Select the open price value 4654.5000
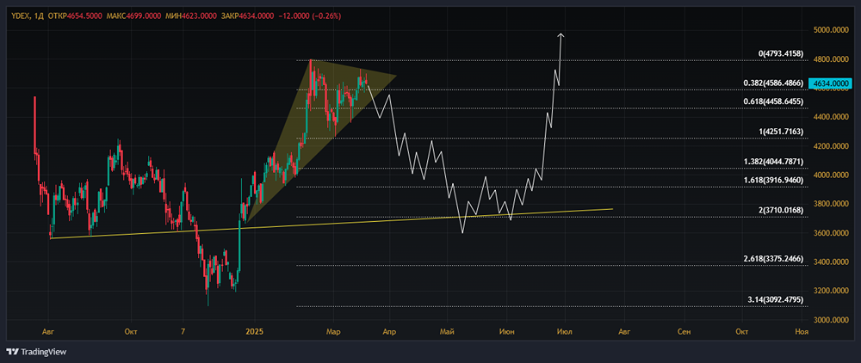Image resolution: width=861 pixels, height=363 pixels. coord(84,15)
